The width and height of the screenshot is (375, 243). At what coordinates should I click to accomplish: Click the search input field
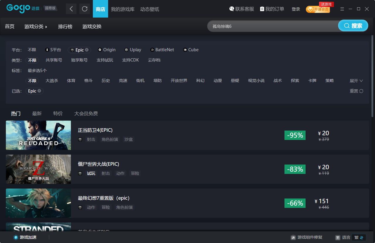pyautogui.click(x=272, y=26)
